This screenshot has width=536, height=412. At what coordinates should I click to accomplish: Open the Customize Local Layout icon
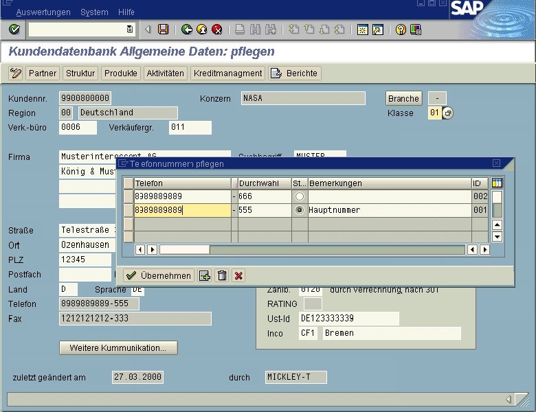(416, 30)
